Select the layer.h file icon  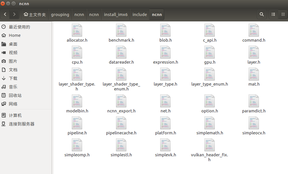pos(254,52)
